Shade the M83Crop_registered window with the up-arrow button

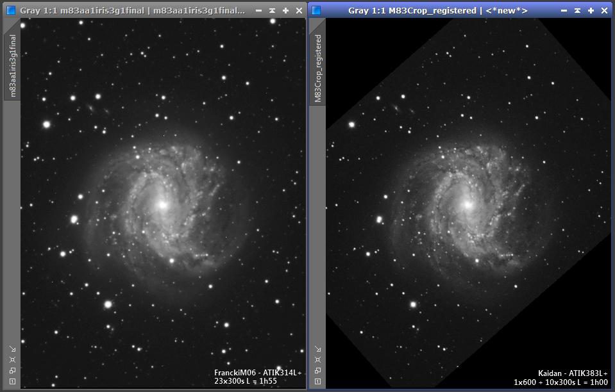(x=577, y=11)
